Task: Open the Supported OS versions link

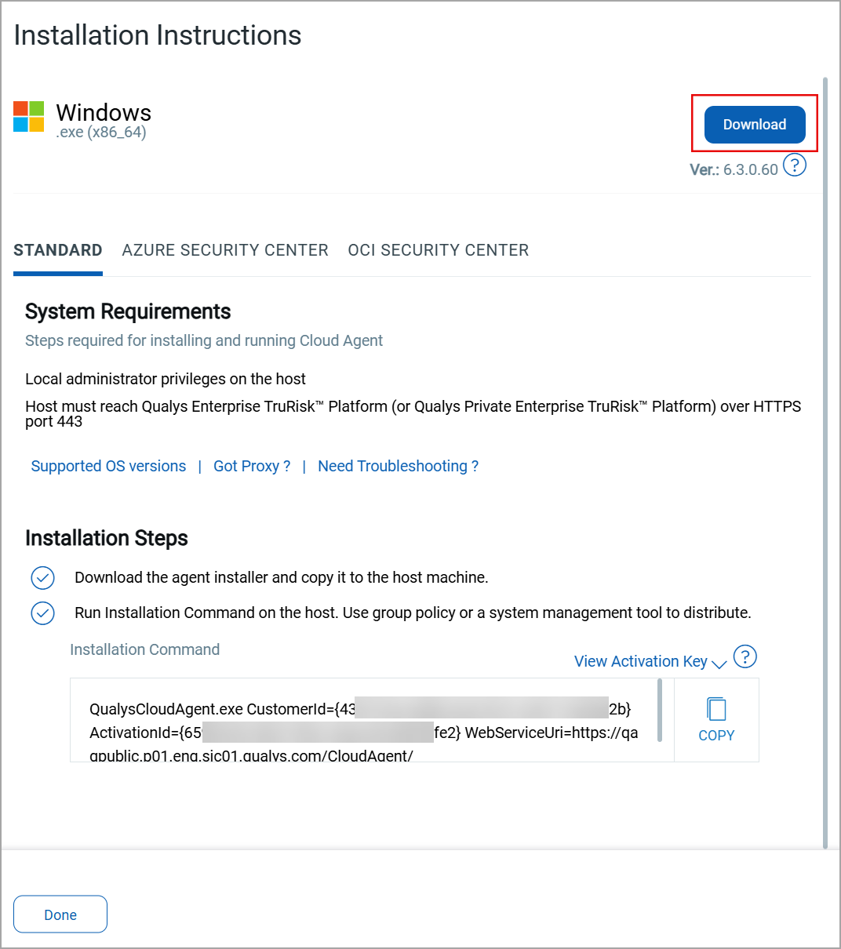Action: tap(108, 466)
